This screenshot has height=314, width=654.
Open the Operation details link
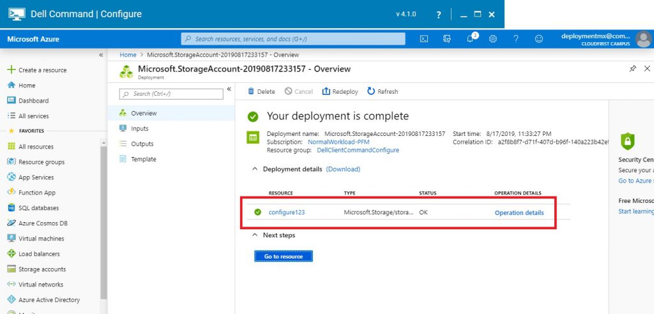coord(519,213)
